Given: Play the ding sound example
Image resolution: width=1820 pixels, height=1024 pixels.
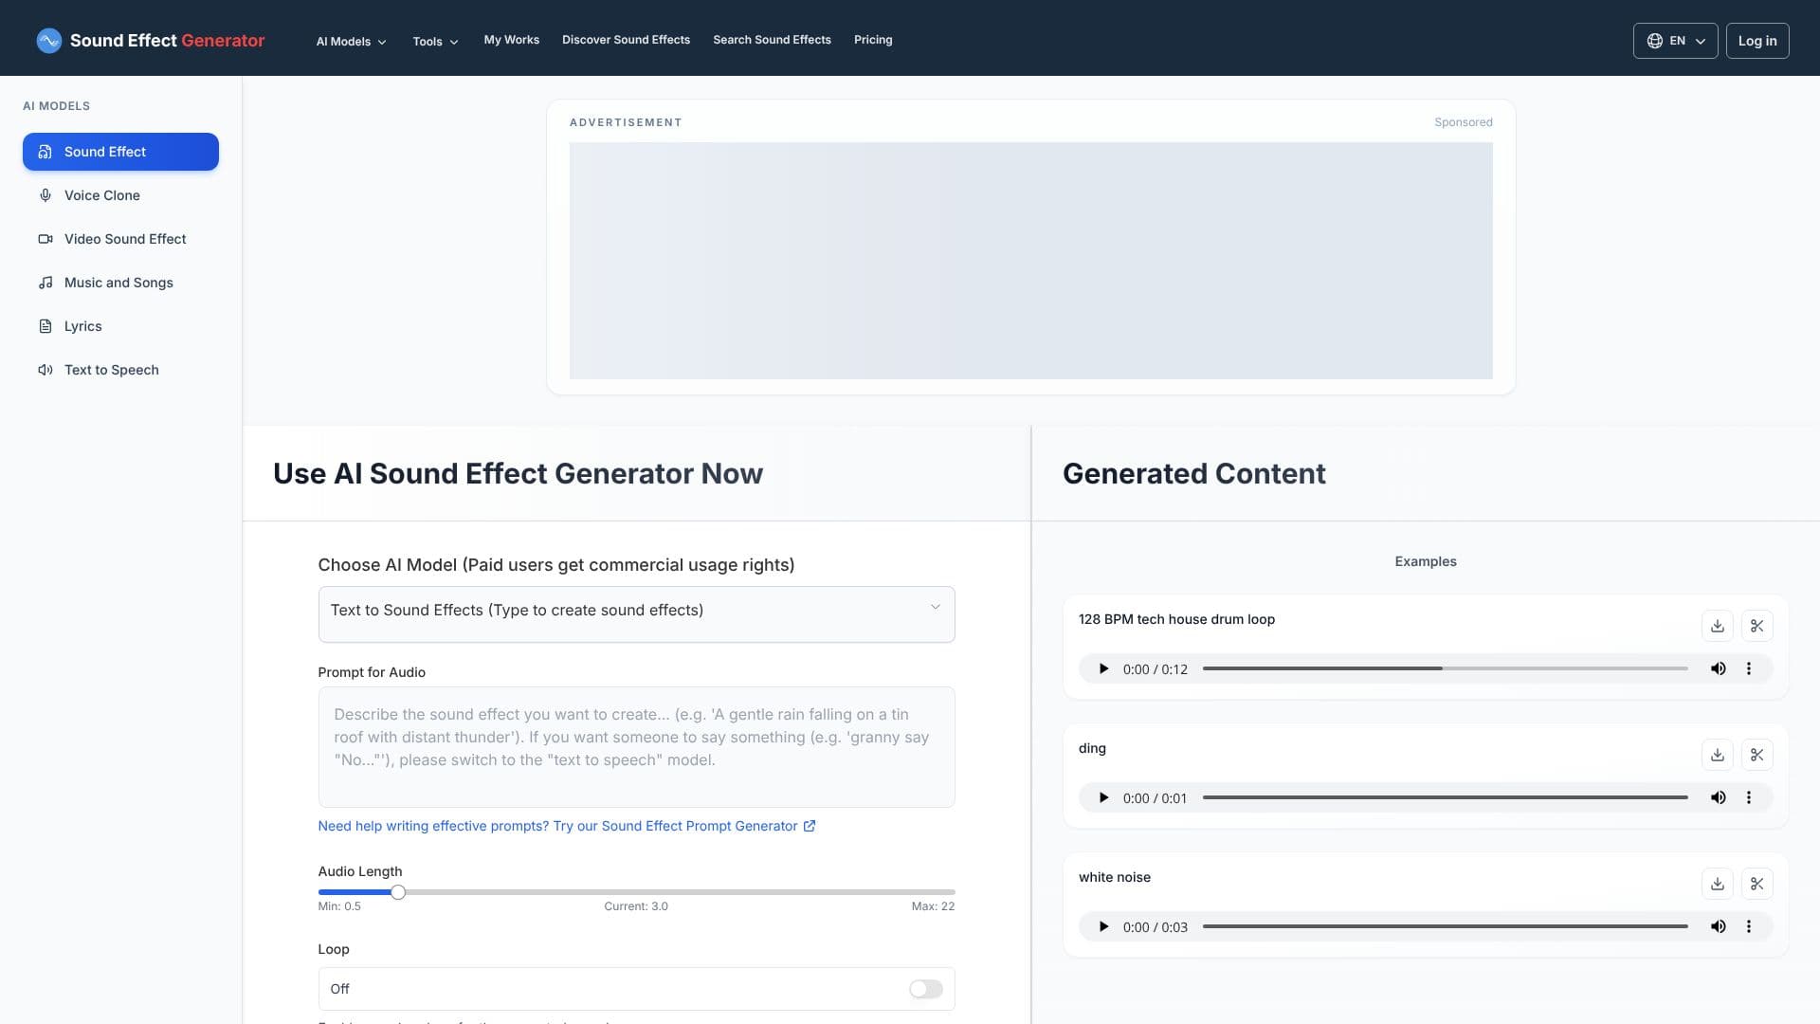Looking at the screenshot, I should click(x=1103, y=797).
